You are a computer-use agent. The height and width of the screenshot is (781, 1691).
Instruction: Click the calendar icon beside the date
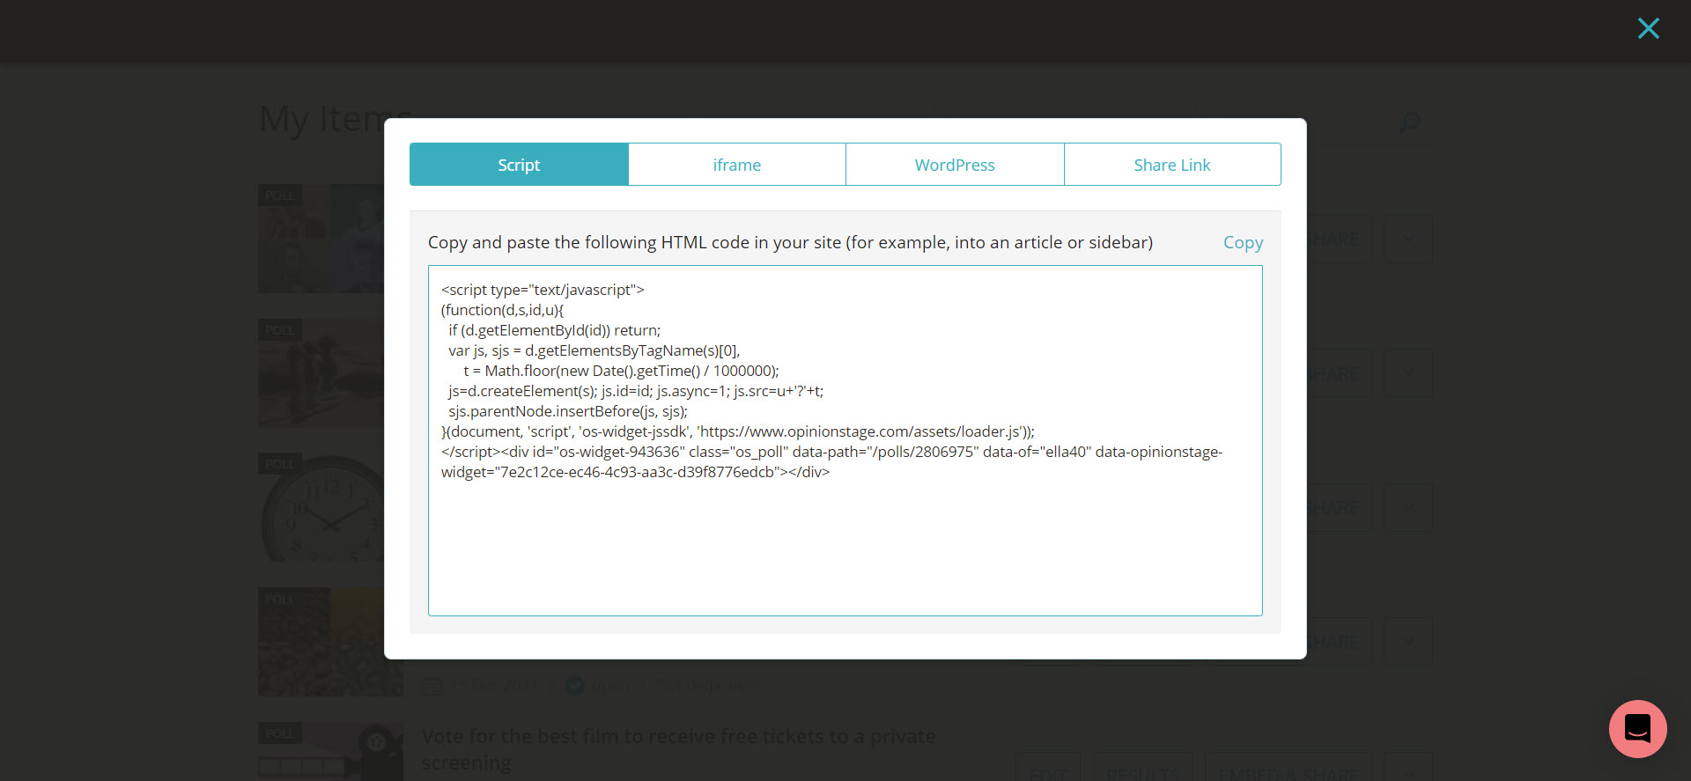(x=432, y=686)
